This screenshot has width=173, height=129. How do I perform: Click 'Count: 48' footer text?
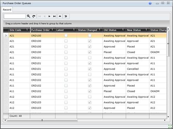pos(15,116)
